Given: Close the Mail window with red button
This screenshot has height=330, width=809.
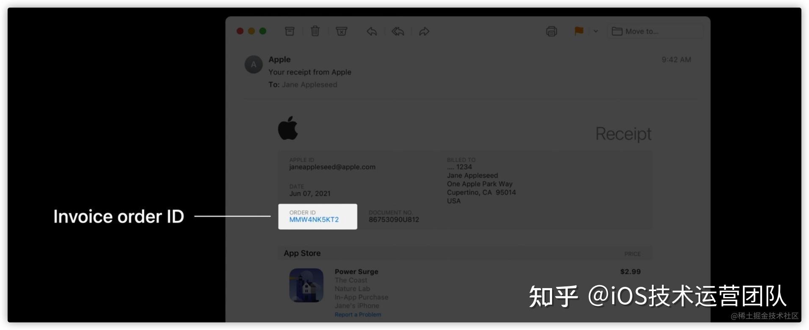Looking at the screenshot, I should click(240, 31).
